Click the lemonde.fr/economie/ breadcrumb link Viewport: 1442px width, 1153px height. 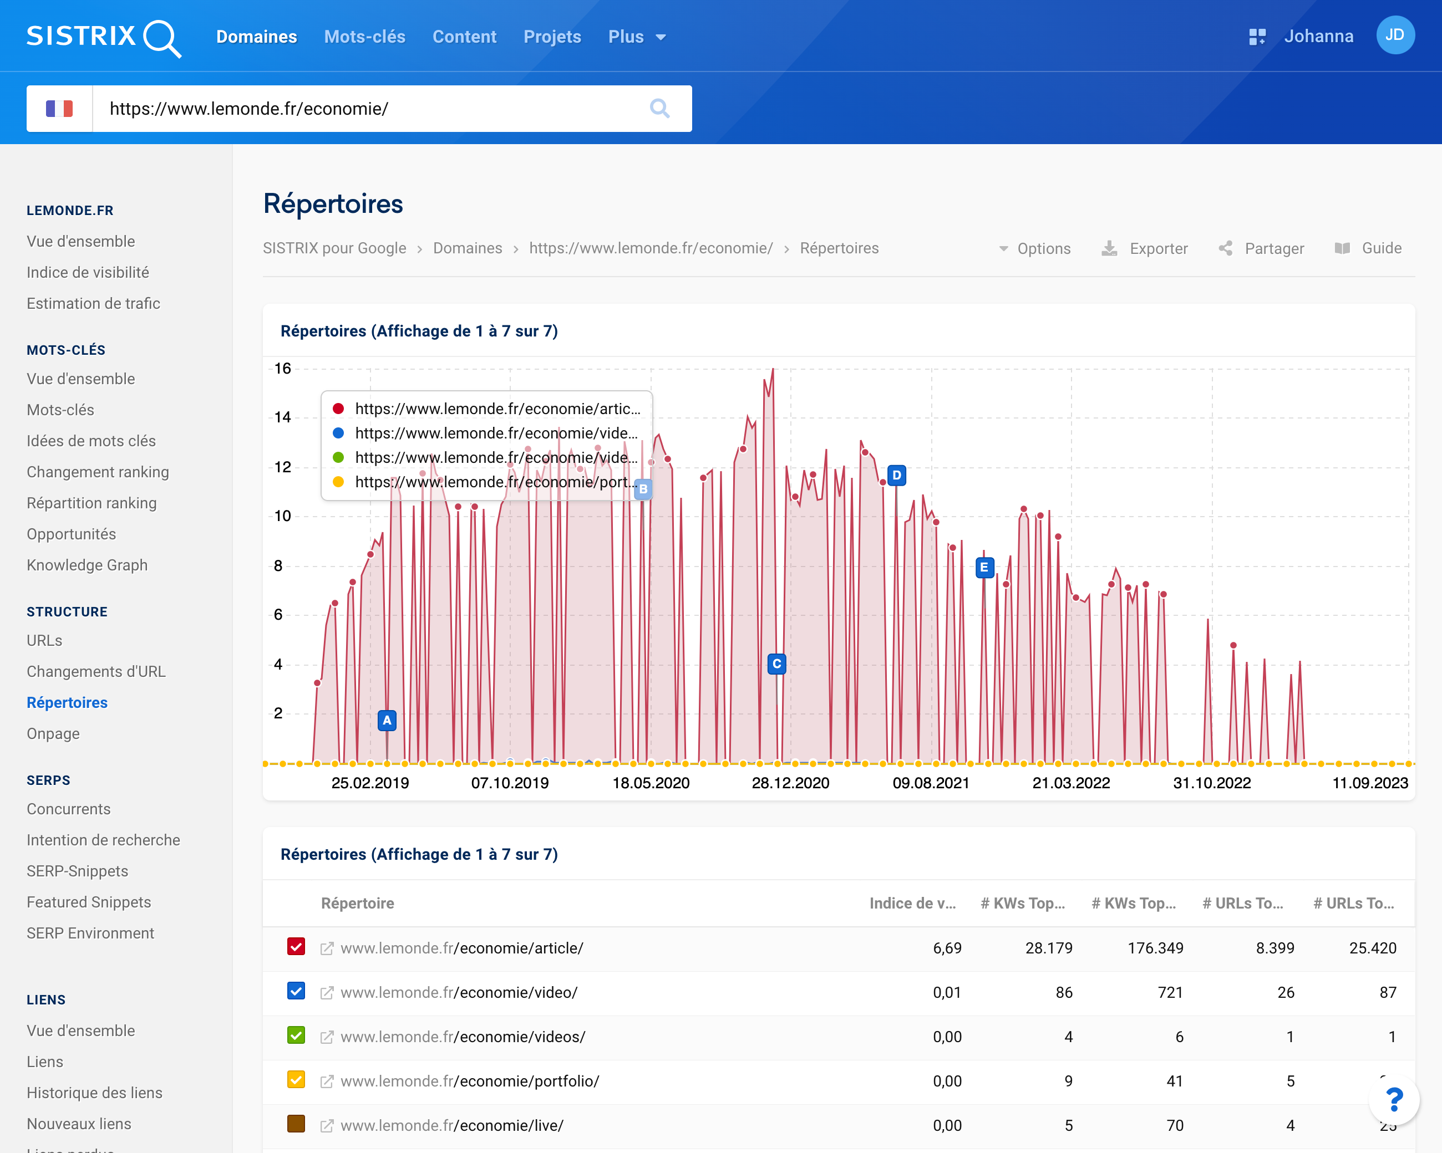pyautogui.click(x=651, y=248)
